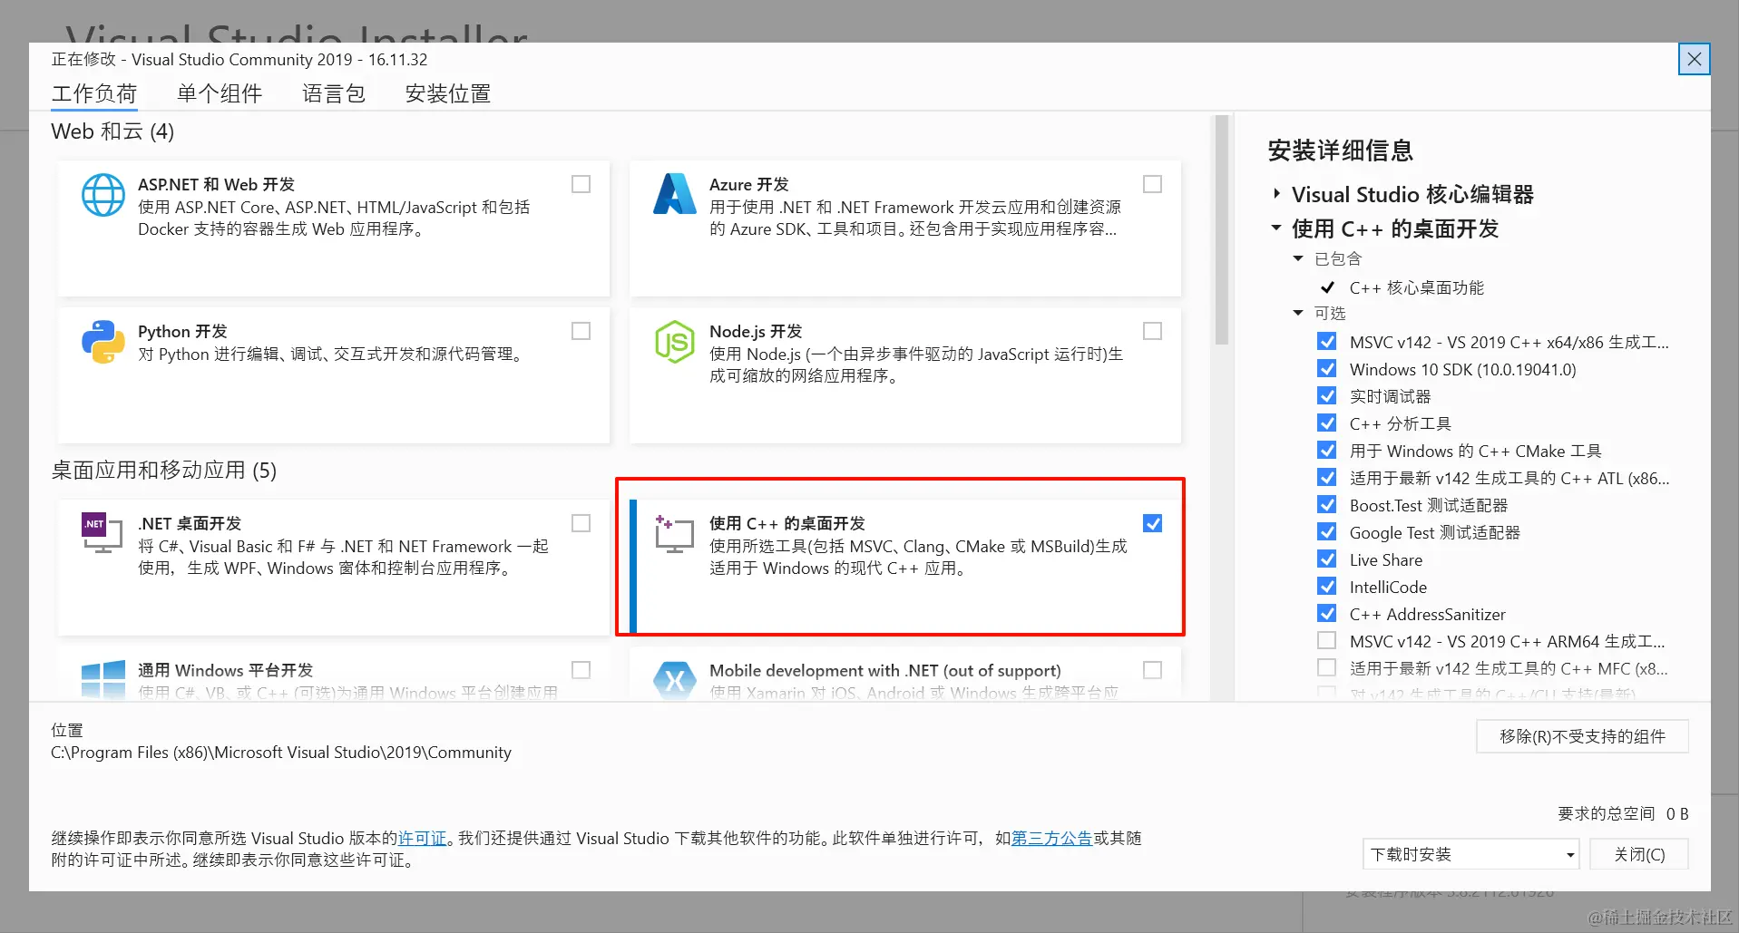Select the 通用 Windows 平台开发 icon

103,678
